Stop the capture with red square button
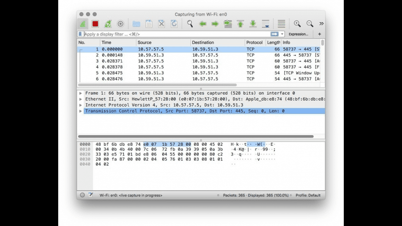402x226 pixels. [95, 24]
